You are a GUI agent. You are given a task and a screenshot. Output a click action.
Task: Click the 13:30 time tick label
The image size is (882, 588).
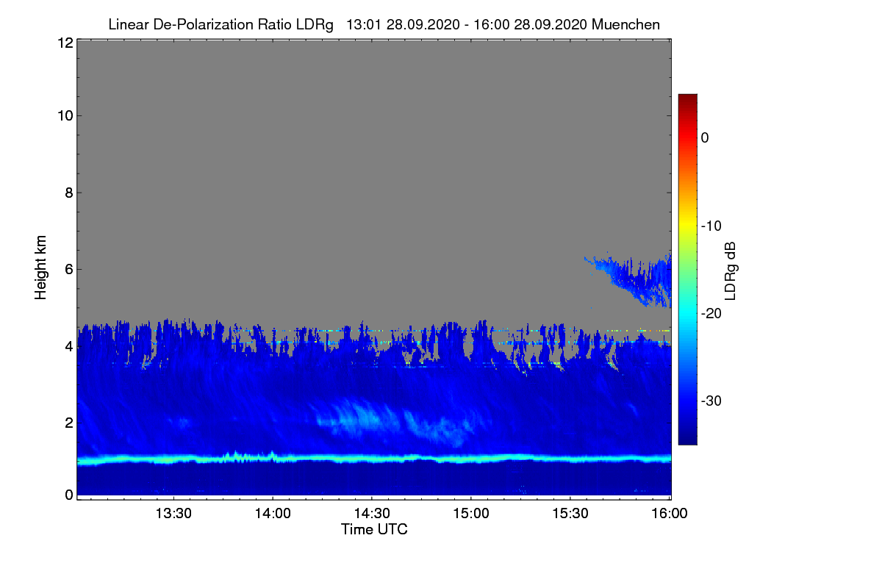coord(173,514)
